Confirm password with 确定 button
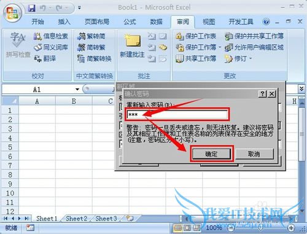307x234 pixels. [212, 154]
